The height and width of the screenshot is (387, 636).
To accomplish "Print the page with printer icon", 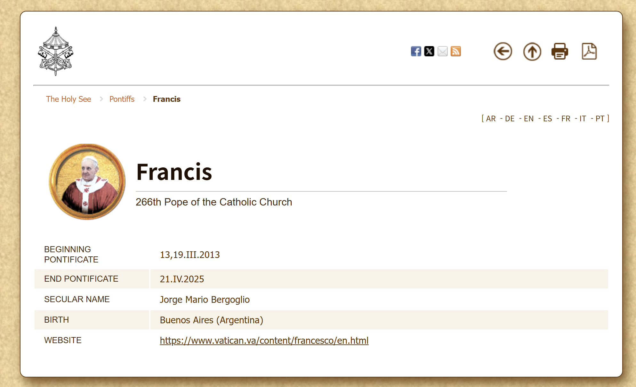I will [x=560, y=51].
